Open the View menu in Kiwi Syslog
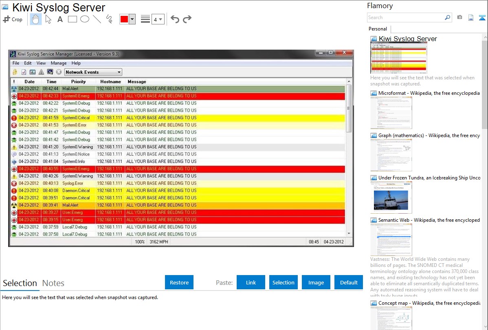 41,63
